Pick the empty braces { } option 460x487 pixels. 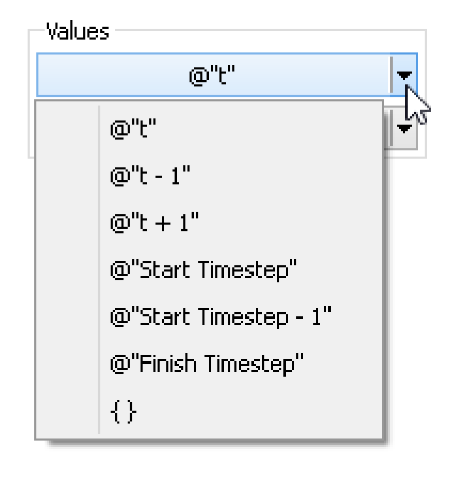click(x=123, y=411)
